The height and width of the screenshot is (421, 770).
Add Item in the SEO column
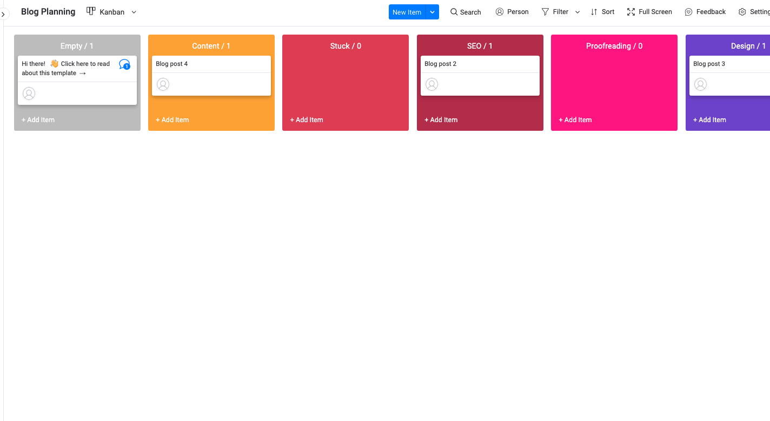(441, 120)
